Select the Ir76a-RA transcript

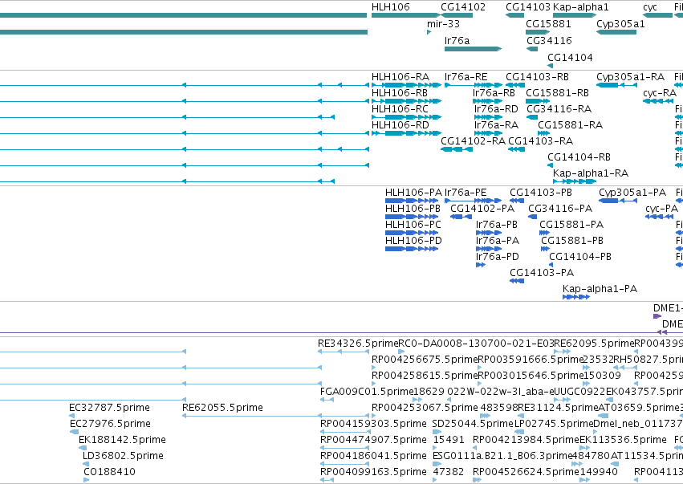click(488, 133)
